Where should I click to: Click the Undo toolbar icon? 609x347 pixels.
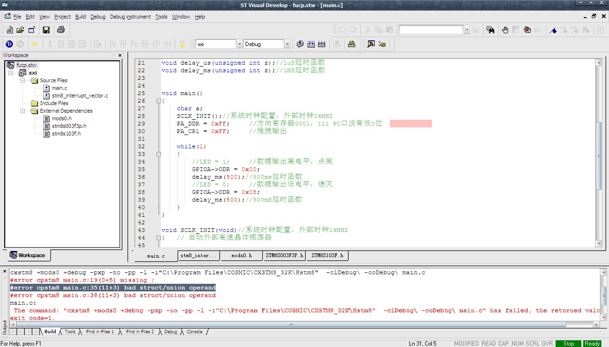click(x=342, y=30)
